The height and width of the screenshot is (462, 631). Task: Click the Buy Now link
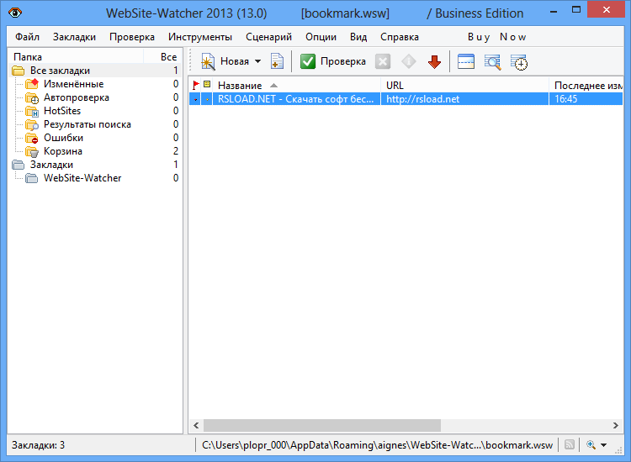click(x=496, y=37)
